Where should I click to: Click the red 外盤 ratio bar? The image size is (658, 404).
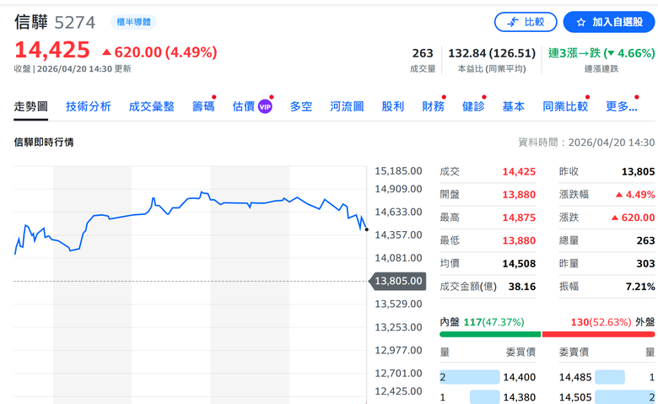(x=598, y=334)
